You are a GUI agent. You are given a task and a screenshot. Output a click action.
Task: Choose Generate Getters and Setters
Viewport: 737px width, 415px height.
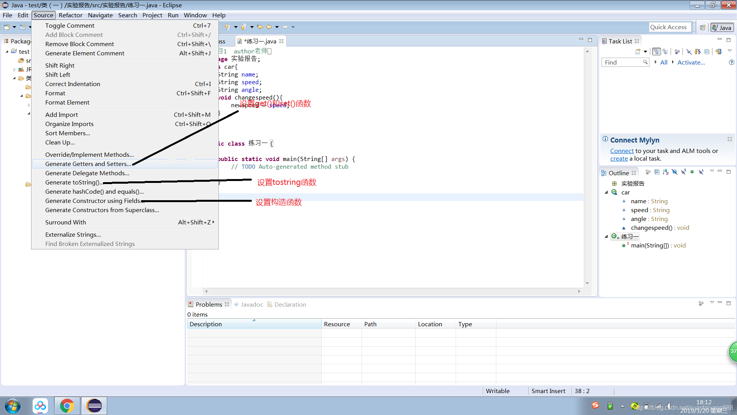click(88, 164)
